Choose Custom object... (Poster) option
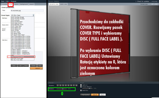 point(19,51)
